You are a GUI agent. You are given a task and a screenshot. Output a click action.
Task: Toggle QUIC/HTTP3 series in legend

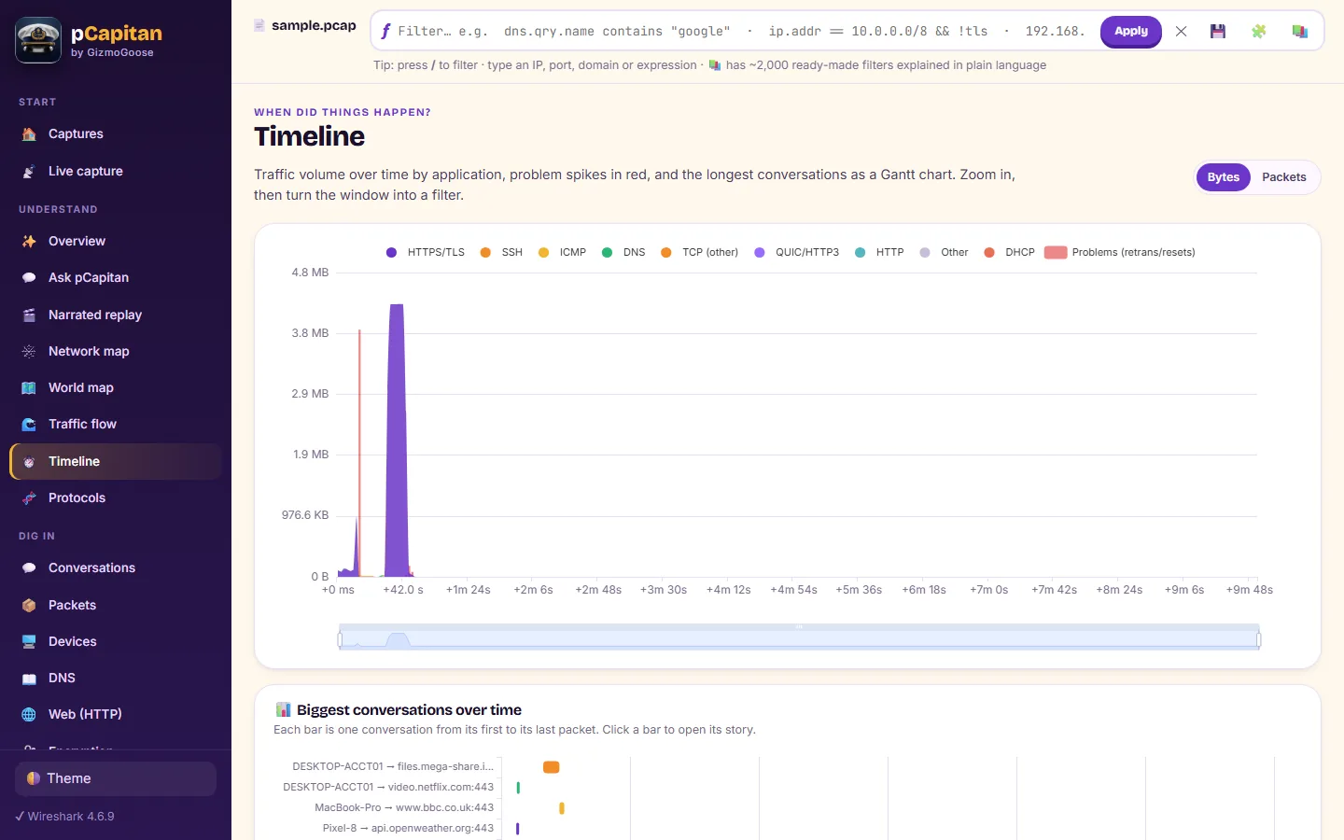[796, 253]
